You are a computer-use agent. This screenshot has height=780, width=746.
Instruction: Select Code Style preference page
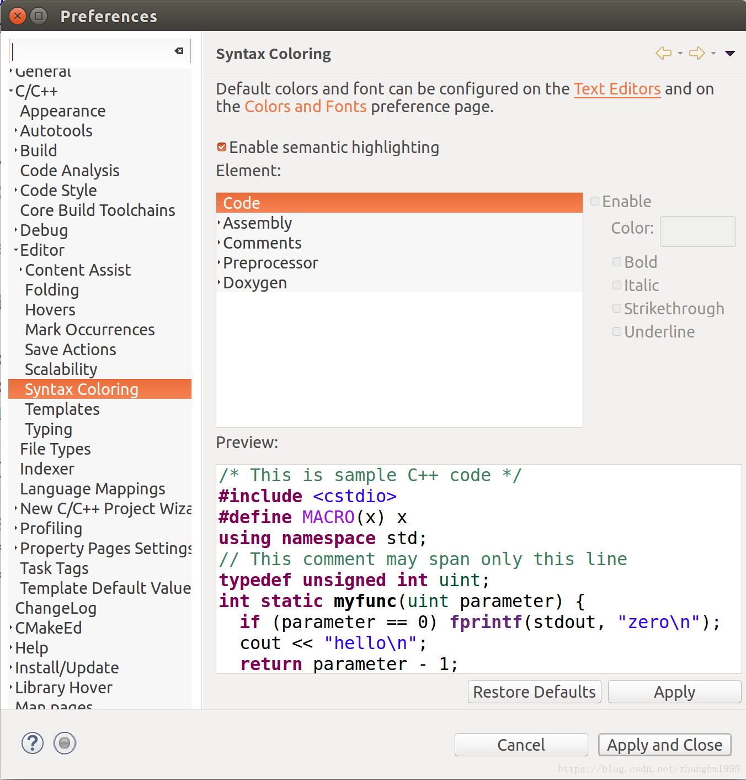coord(58,191)
